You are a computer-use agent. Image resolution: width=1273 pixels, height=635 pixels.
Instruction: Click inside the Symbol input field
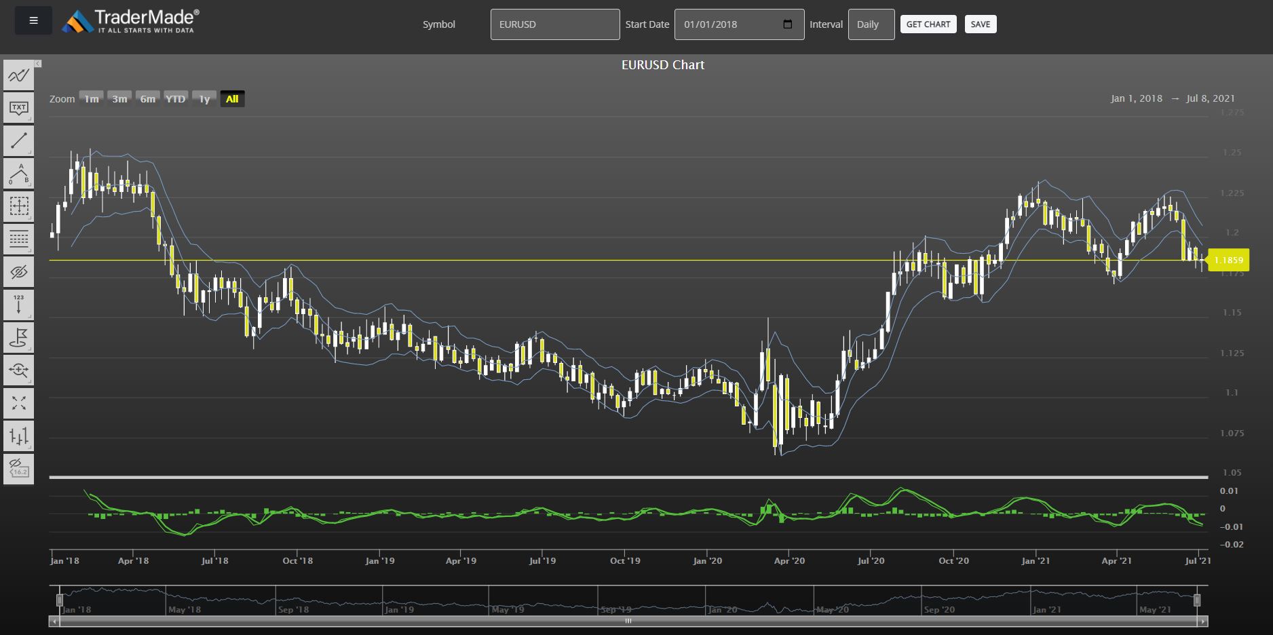click(555, 24)
